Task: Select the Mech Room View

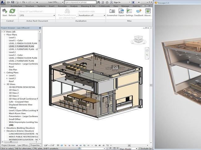Action: pos(17,113)
